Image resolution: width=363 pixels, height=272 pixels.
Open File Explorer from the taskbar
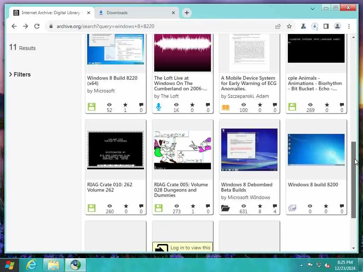tap(54, 265)
